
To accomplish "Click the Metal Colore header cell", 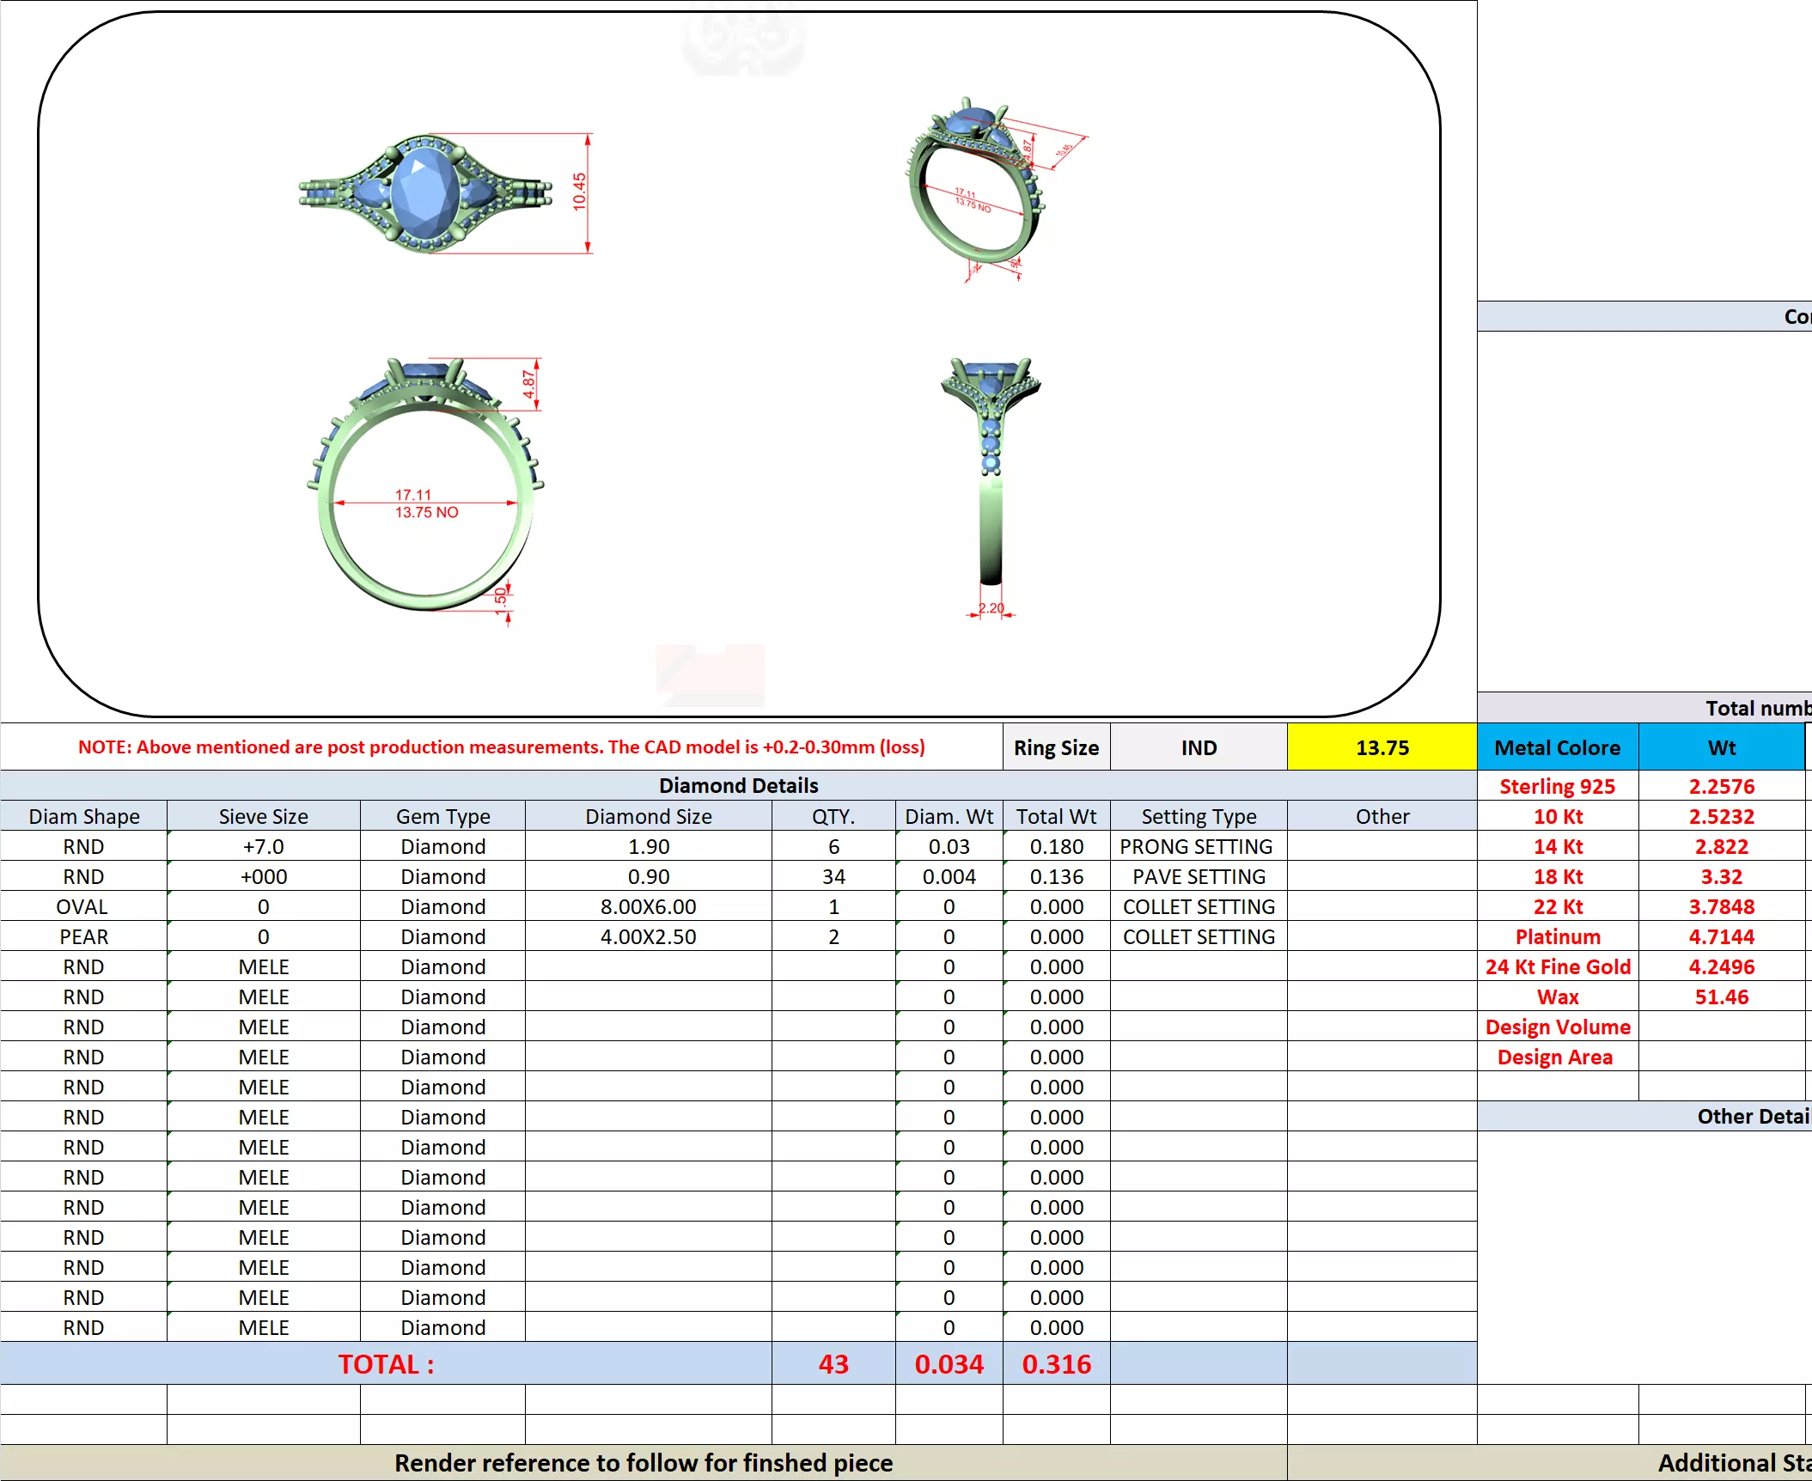I will tap(1557, 747).
